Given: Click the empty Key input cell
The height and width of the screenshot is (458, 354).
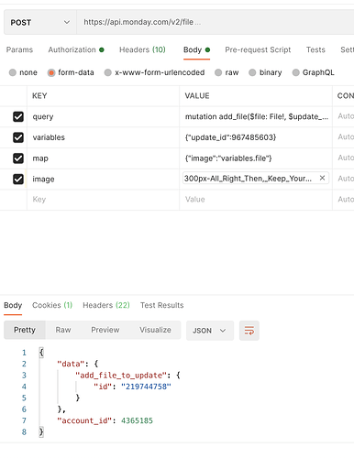Looking at the screenshot, I should coord(103,200).
